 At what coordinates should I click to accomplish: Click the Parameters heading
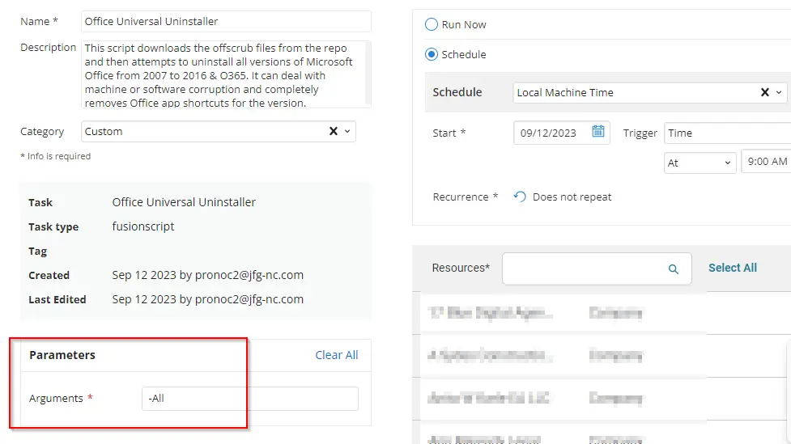[x=62, y=355]
